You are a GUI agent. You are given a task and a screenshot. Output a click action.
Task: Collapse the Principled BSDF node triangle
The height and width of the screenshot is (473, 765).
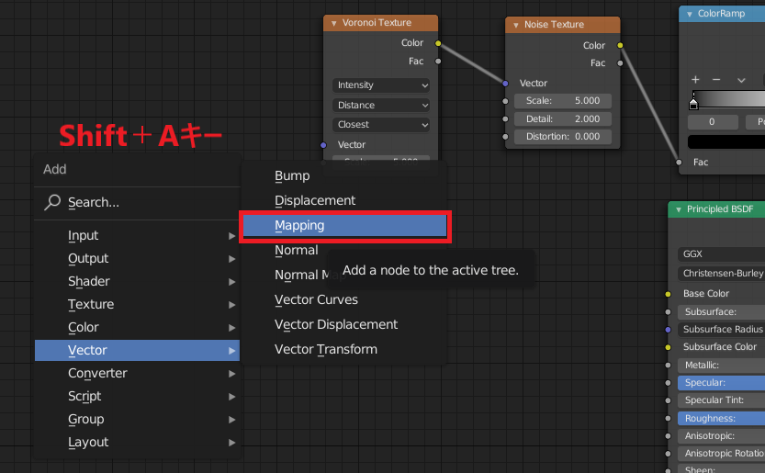click(x=679, y=210)
